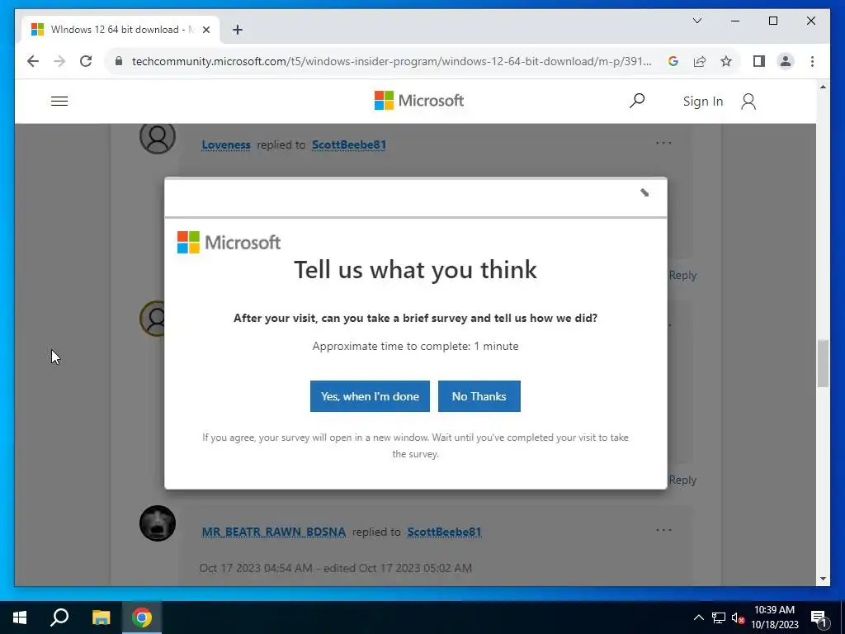Click Loveness user avatar
Viewport: 845px width, 634px height.
[x=158, y=137]
